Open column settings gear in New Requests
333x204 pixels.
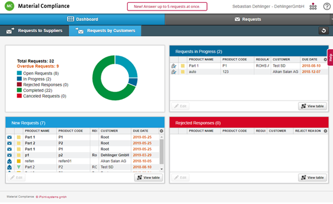(x=162, y=131)
